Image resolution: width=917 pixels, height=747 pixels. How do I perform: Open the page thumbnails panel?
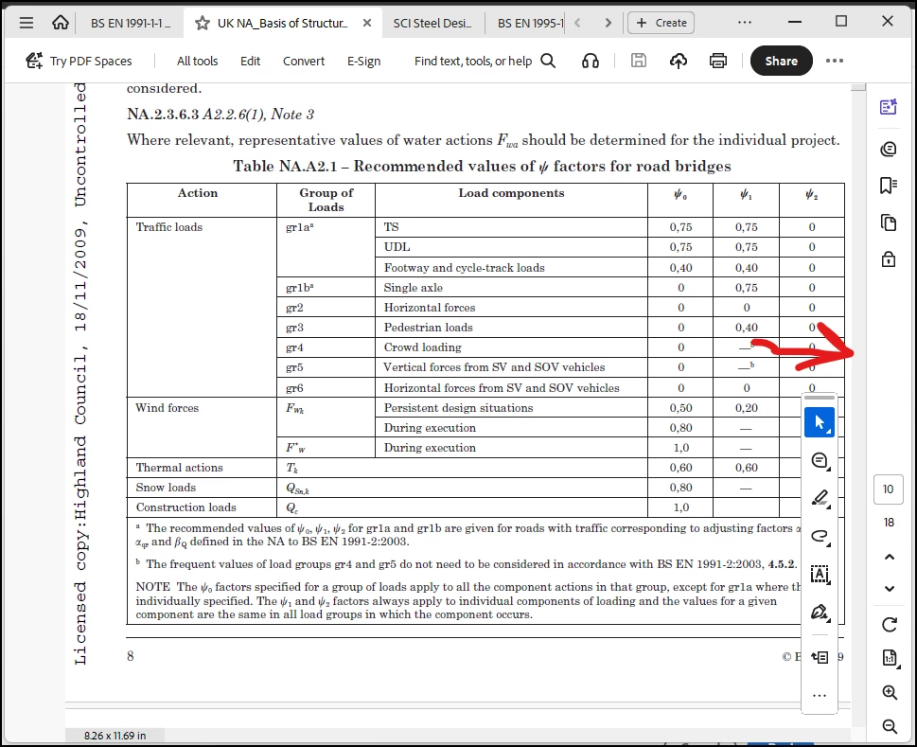[x=889, y=222]
